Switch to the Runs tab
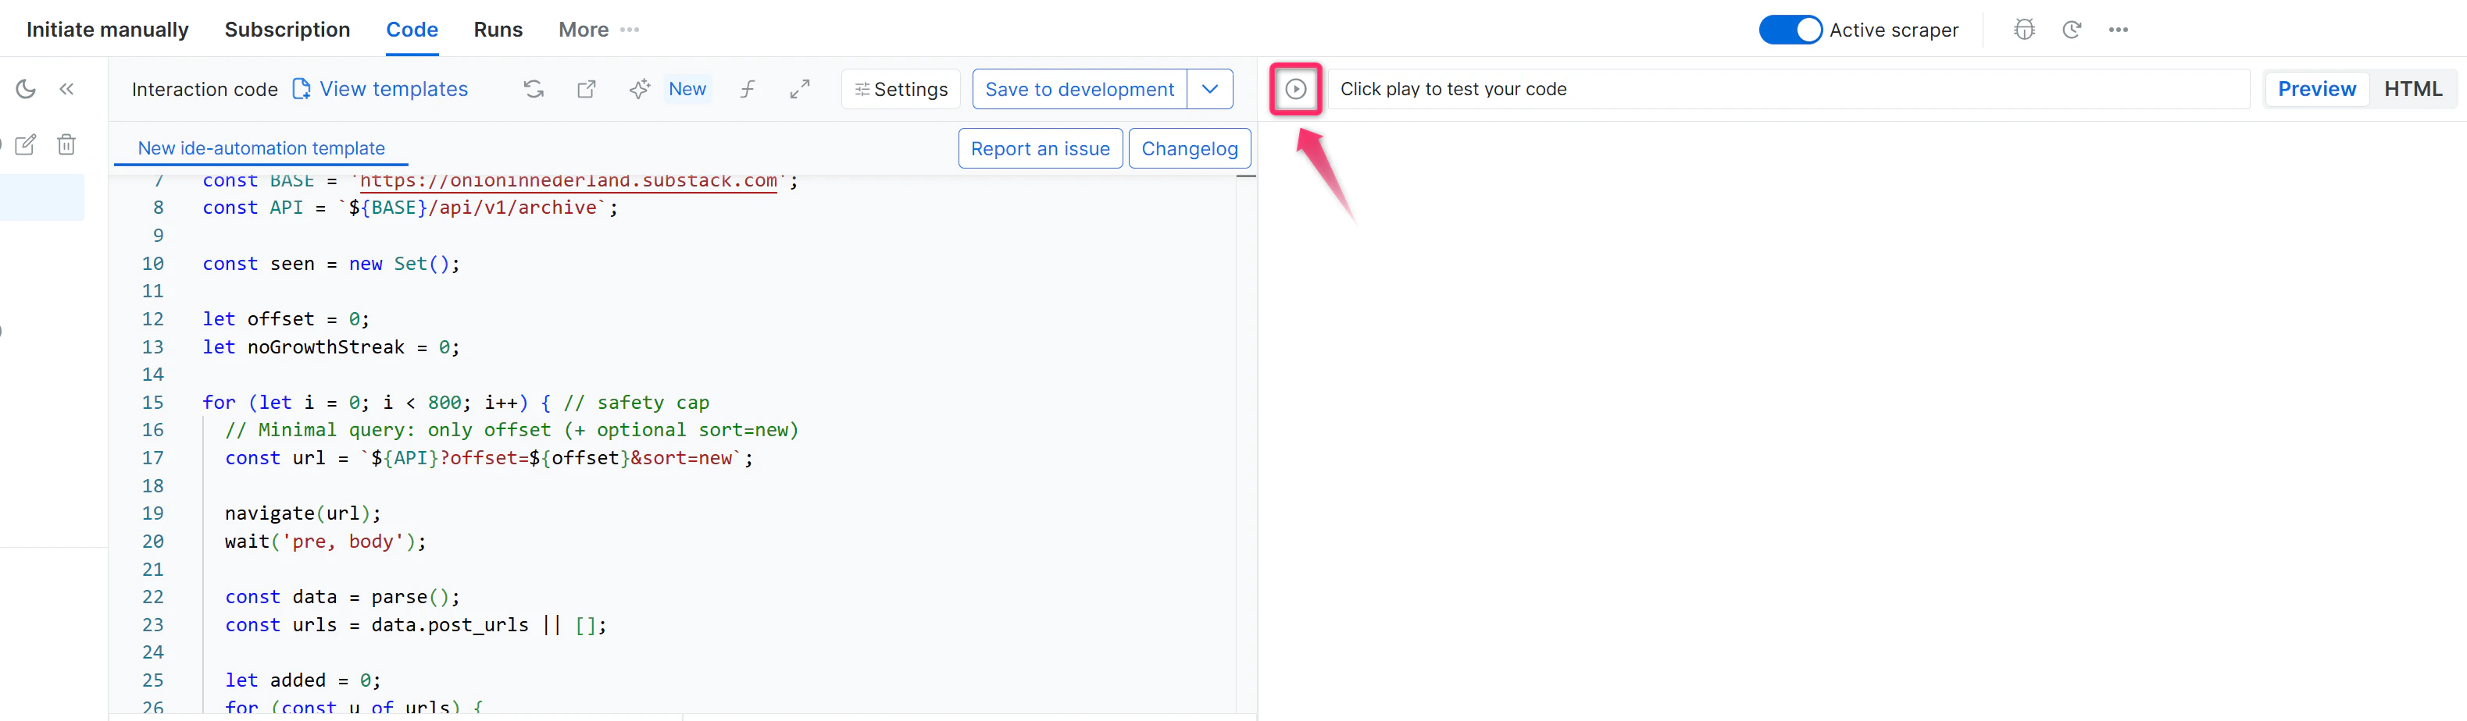This screenshot has width=2467, height=721. click(x=498, y=30)
